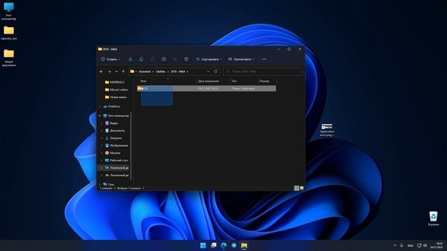
Task: Switch to large icons view in status bar
Action: click(302, 188)
